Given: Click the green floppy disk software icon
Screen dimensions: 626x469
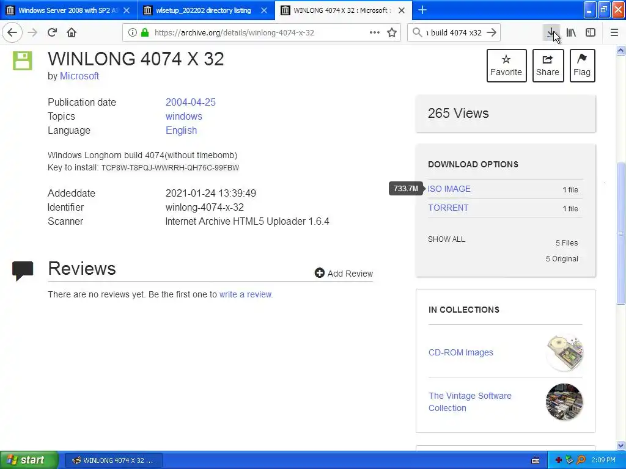Looking at the screenshot, I should (x=23, y=60).
